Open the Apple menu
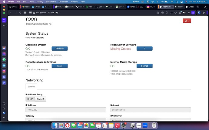The image size is (209, 130). 4,2
